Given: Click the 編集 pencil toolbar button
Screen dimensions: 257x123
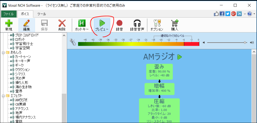Looking at the screenshot, I should pyautogui.click(x=27, y=25).
